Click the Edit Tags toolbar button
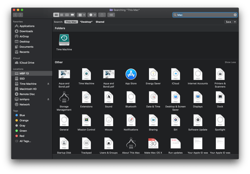 pos(111,15)
